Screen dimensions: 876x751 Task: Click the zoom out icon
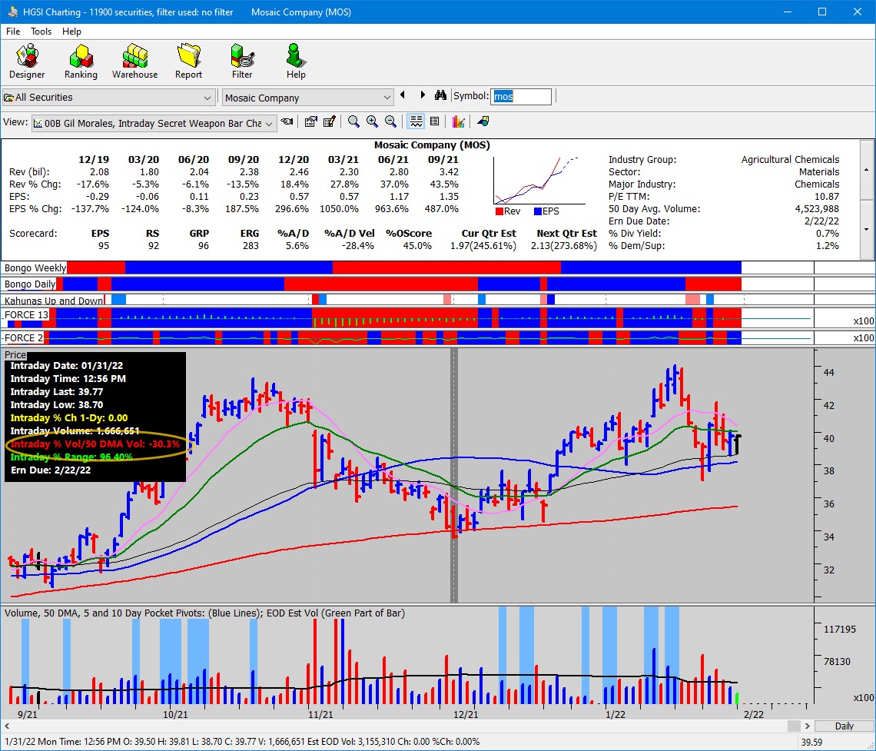[390, 121]
